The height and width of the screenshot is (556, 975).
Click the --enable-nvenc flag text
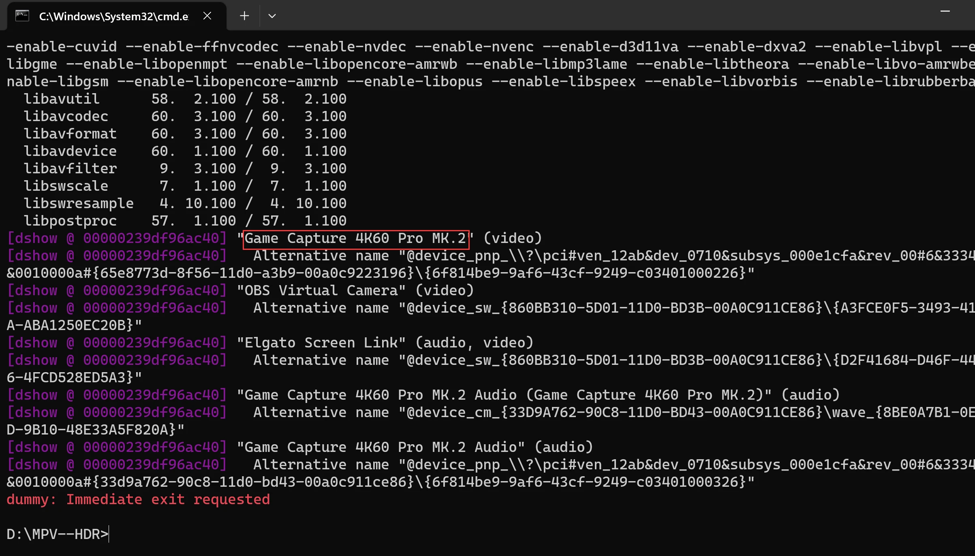pos(474,47)
